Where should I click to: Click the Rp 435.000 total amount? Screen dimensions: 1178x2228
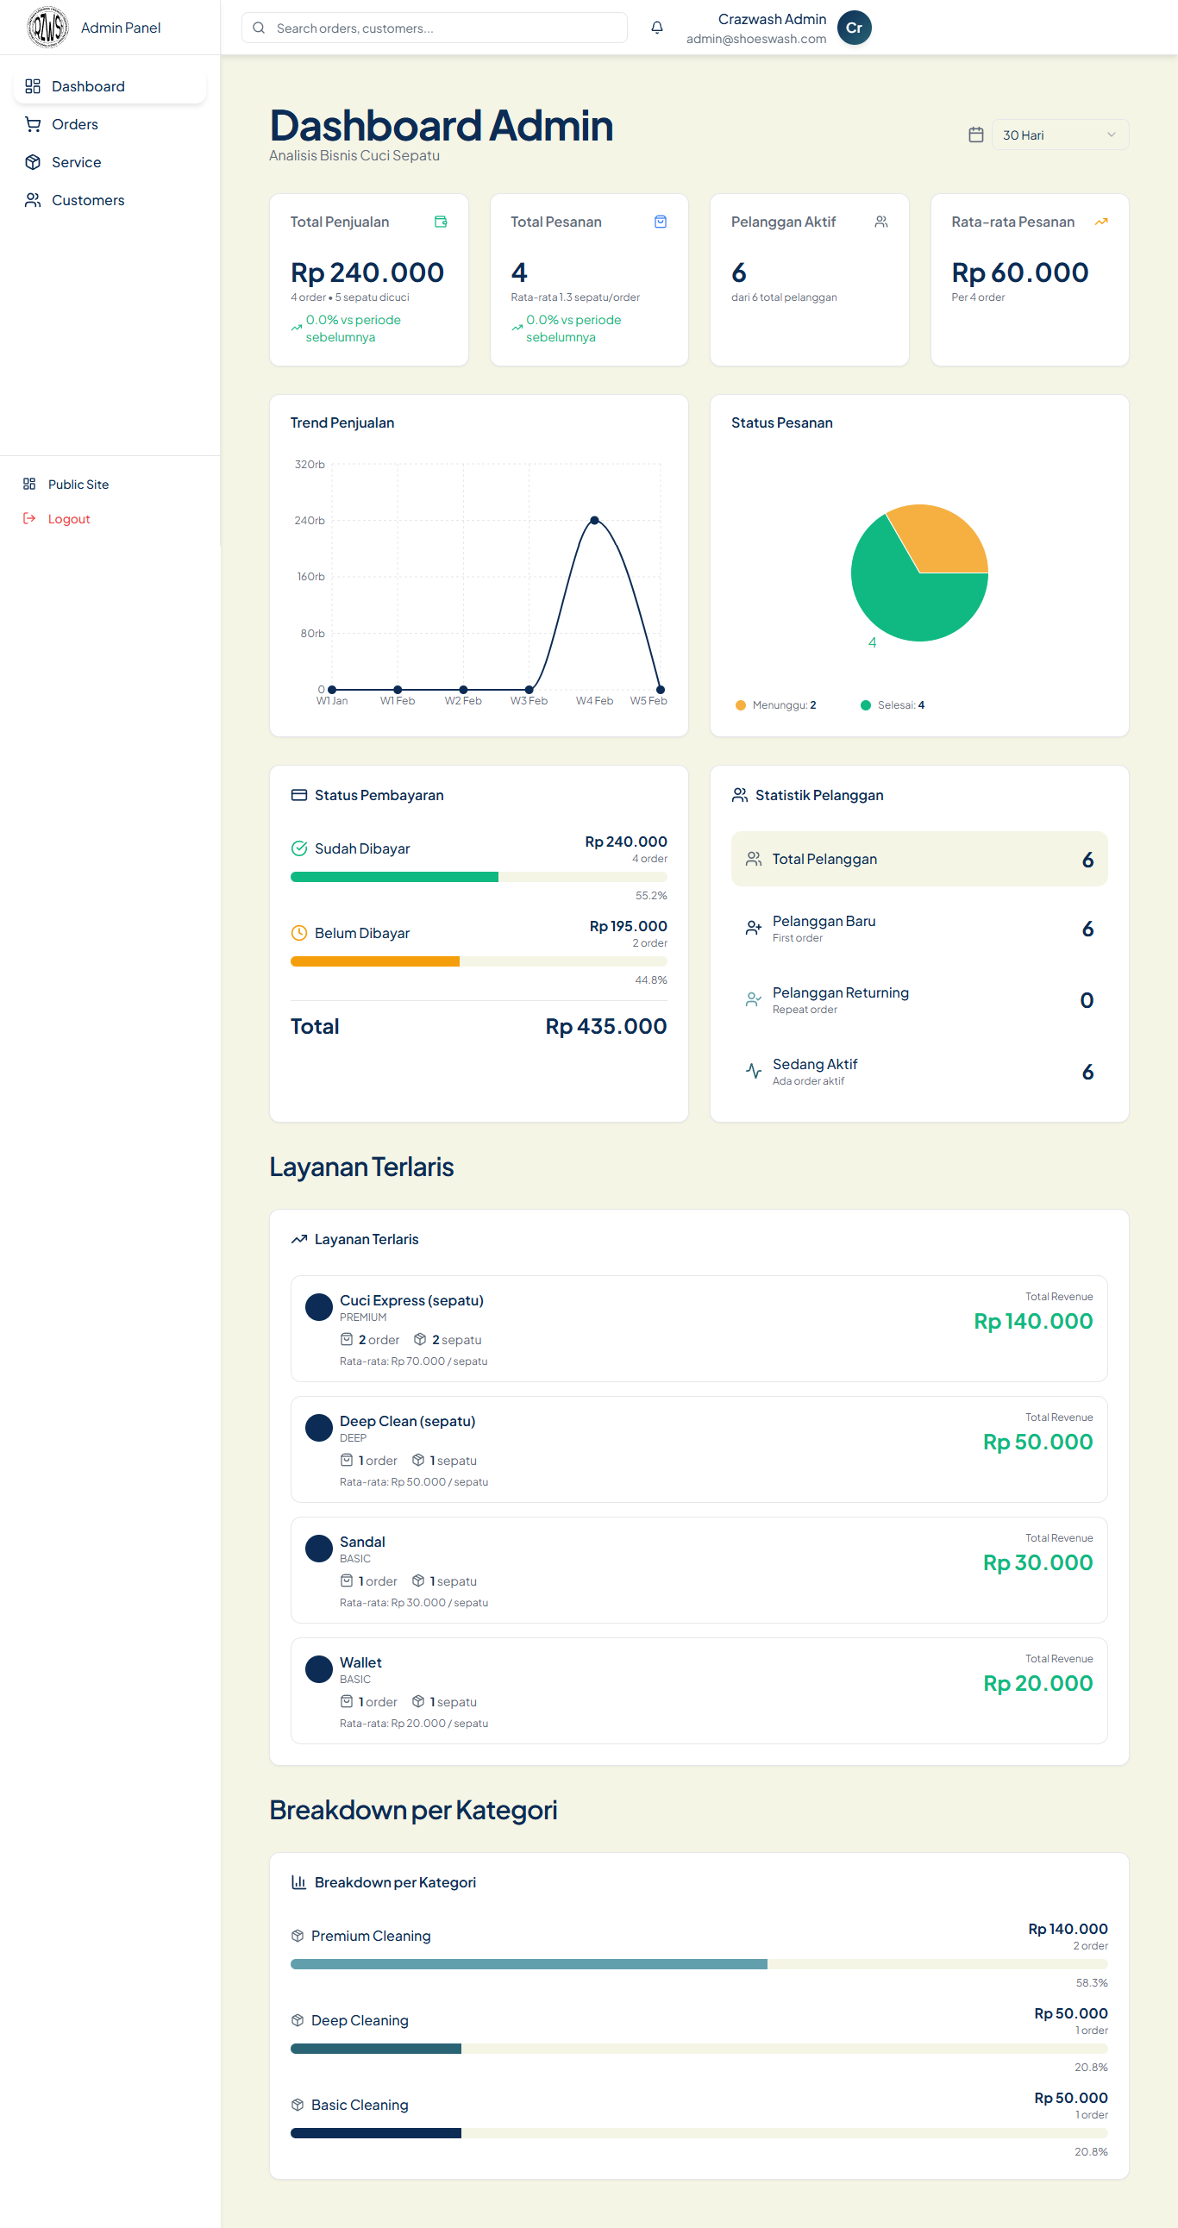[605, 1027]
